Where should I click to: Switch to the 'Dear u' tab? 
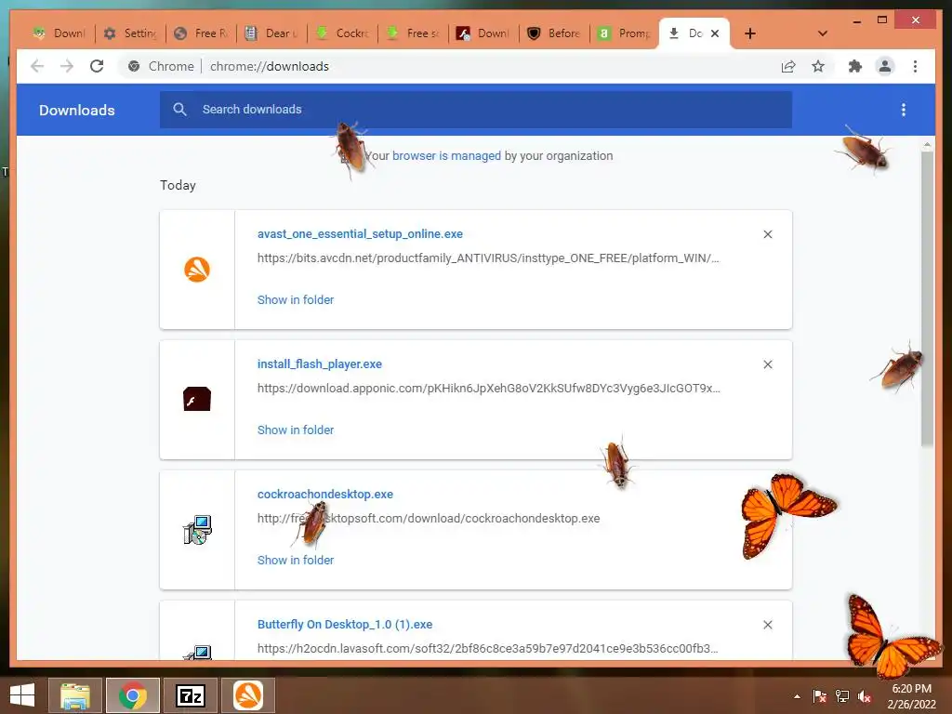pyautogui.click(x=271, y=33)
